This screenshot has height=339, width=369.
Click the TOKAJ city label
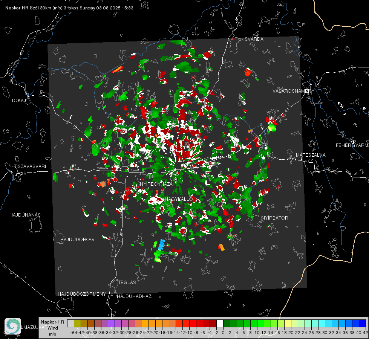tap(18, 101)
